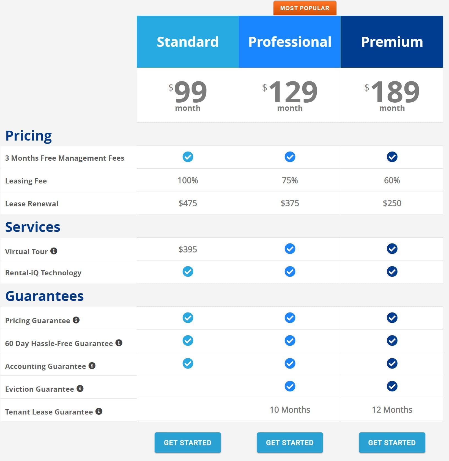Select the Premium plan header
The image size is (449, 461).
[x=392, y=42]
